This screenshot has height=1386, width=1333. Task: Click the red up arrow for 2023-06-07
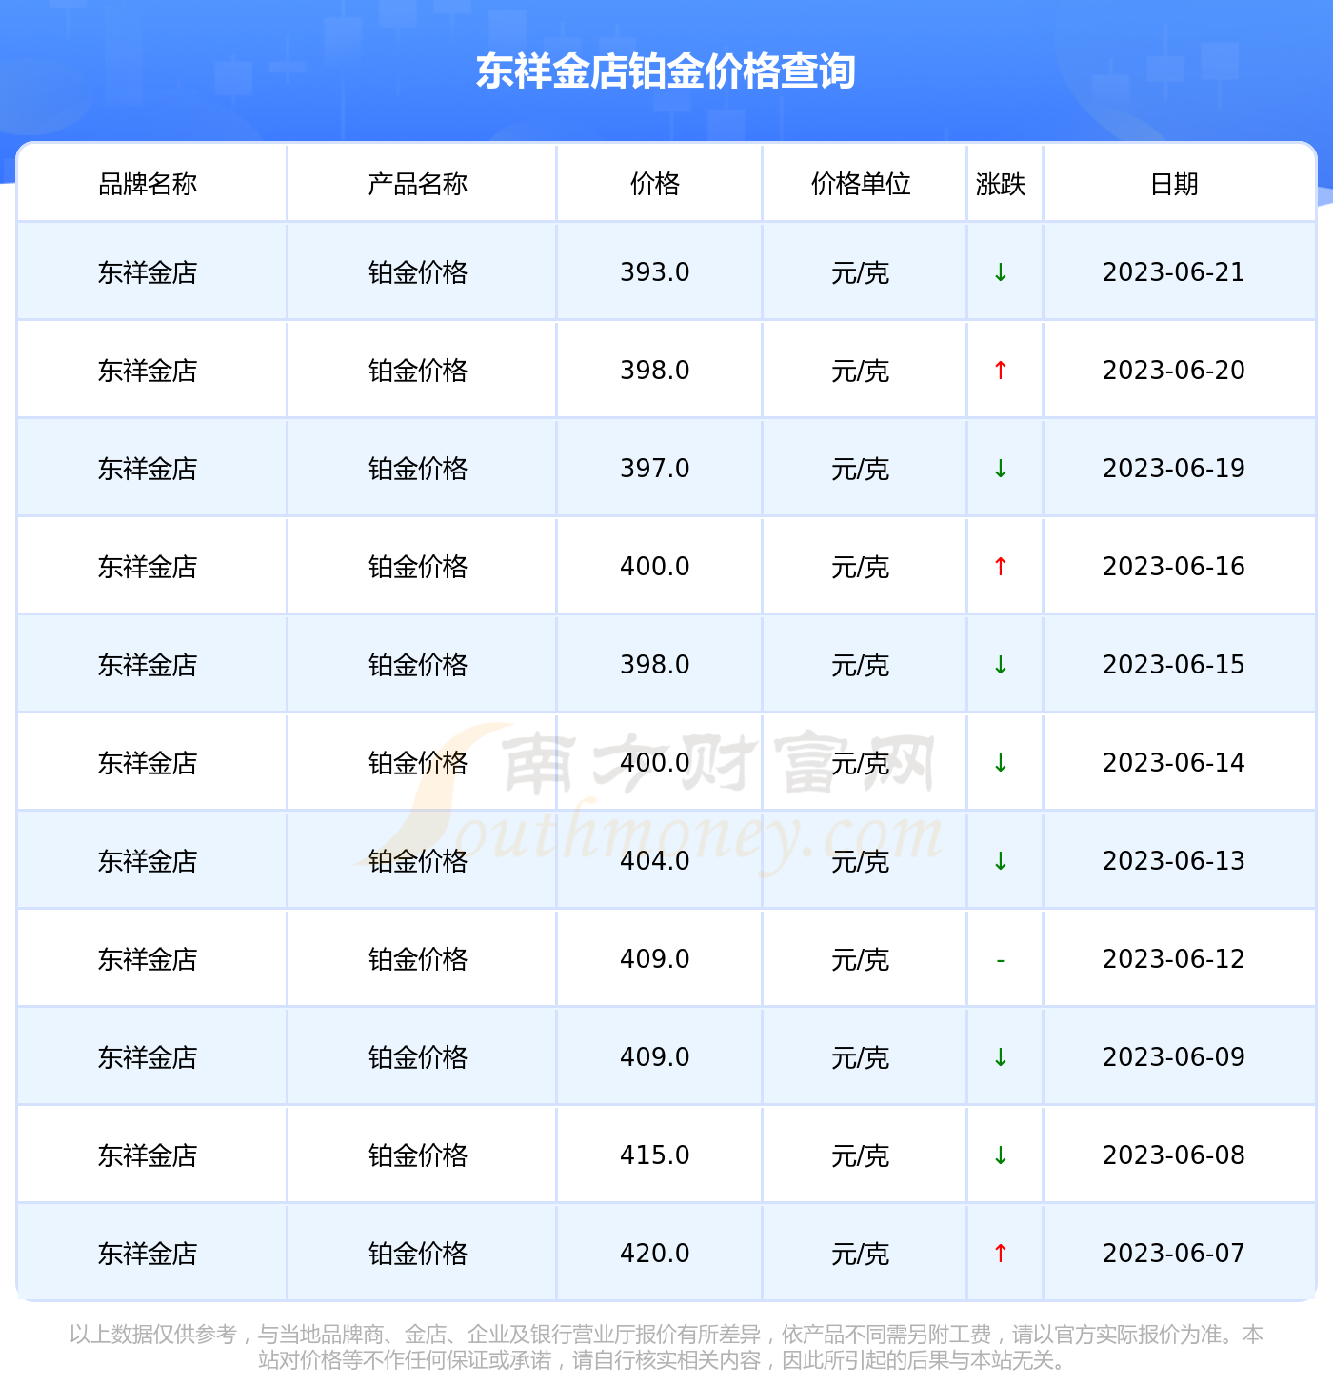pos(1001,1254)
